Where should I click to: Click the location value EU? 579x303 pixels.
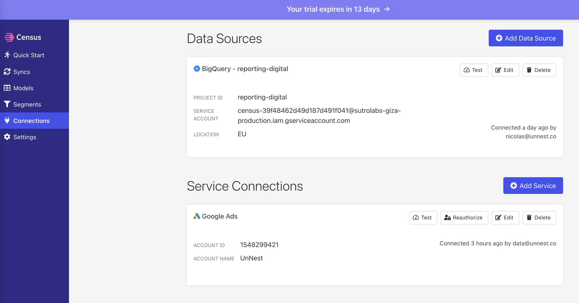(242, 134)
